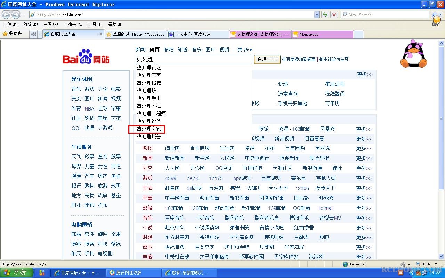Open the tab list dropdown arrow

tap(40, 34)
